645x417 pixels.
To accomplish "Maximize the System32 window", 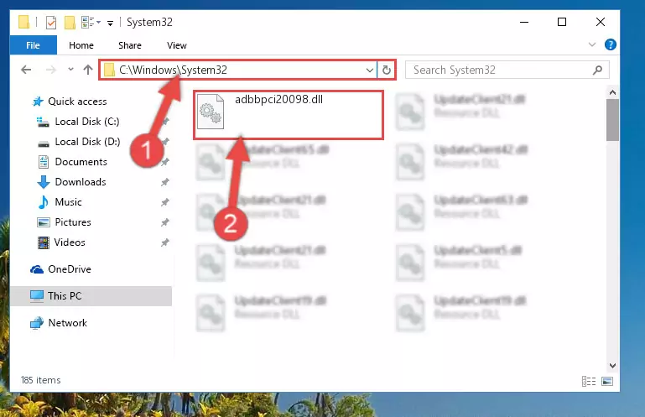I will click(562, 22).
